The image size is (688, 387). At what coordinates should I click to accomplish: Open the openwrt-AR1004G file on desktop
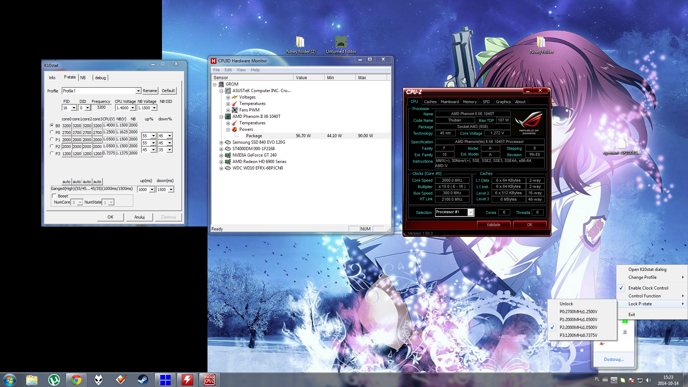622,144
